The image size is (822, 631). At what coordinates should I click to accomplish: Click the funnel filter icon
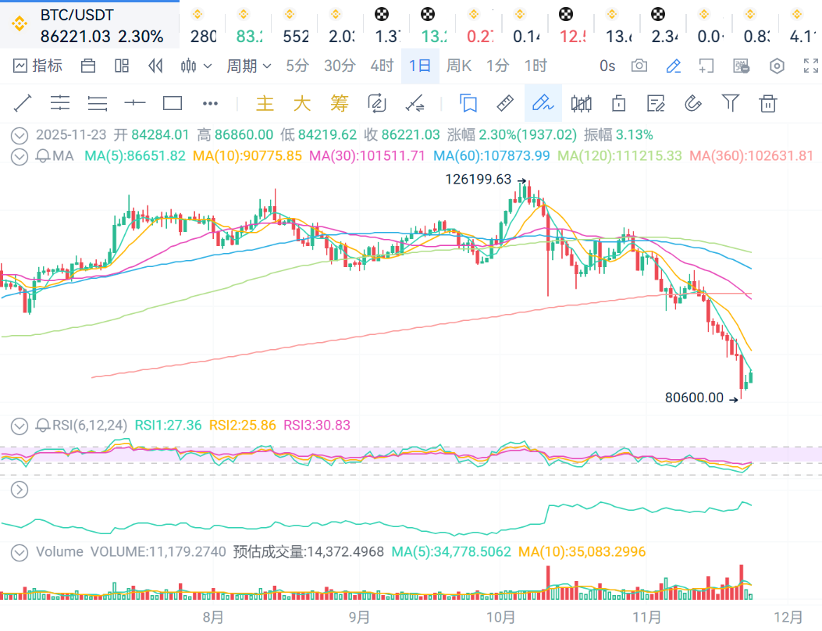tap(731, 103)
